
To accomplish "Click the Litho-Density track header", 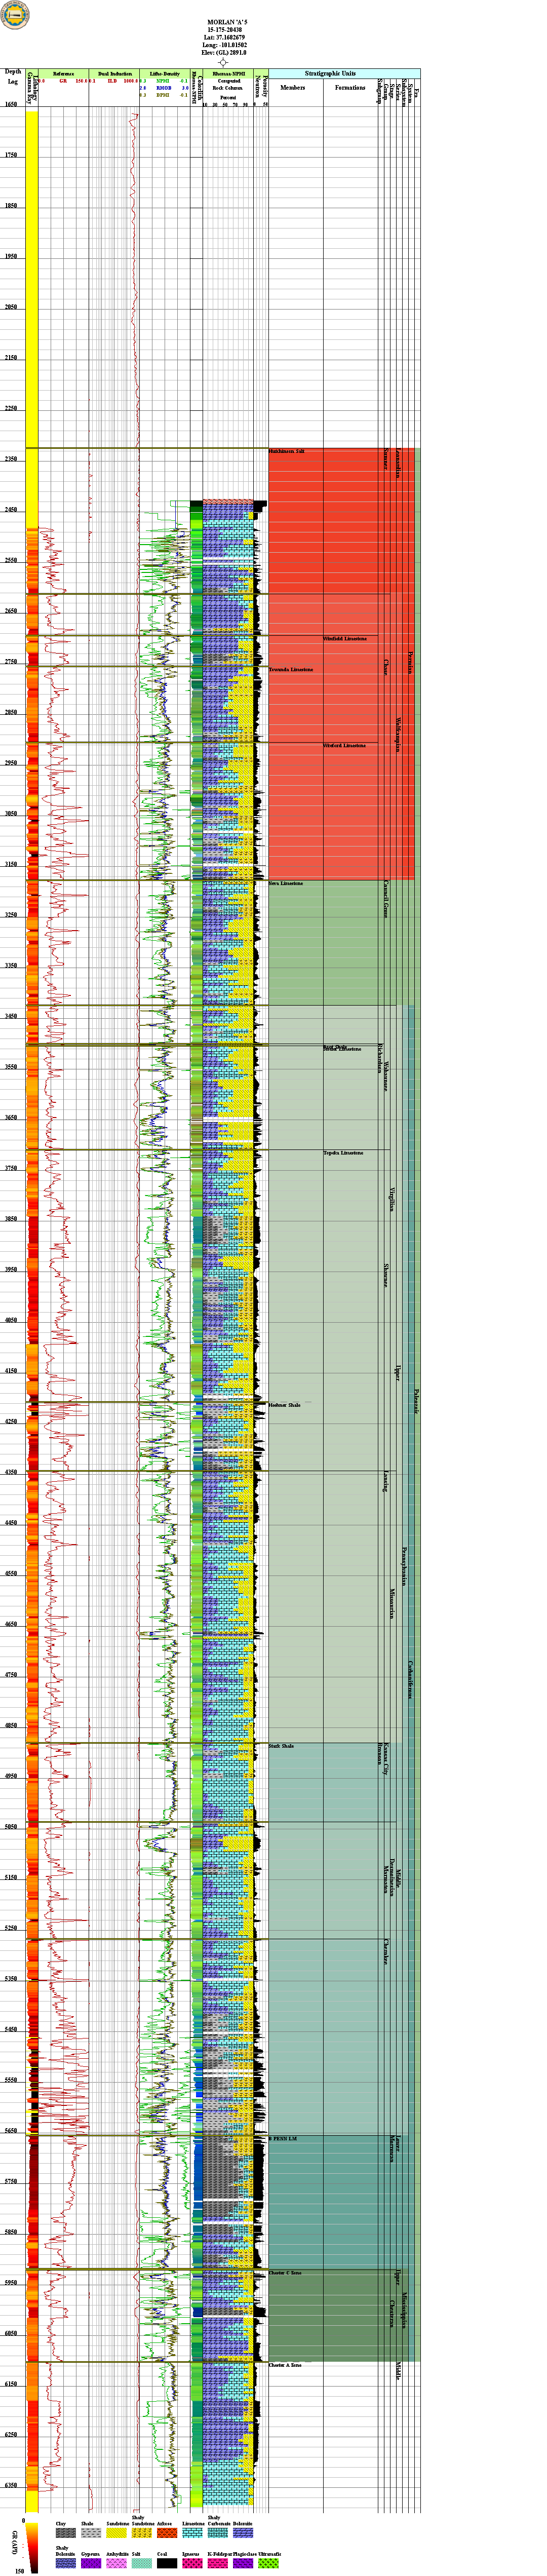I will click(165, 74).
